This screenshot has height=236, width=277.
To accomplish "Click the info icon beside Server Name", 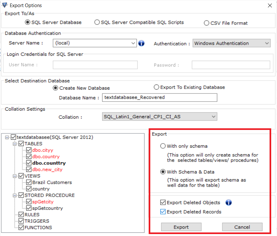I will (141, 43).
